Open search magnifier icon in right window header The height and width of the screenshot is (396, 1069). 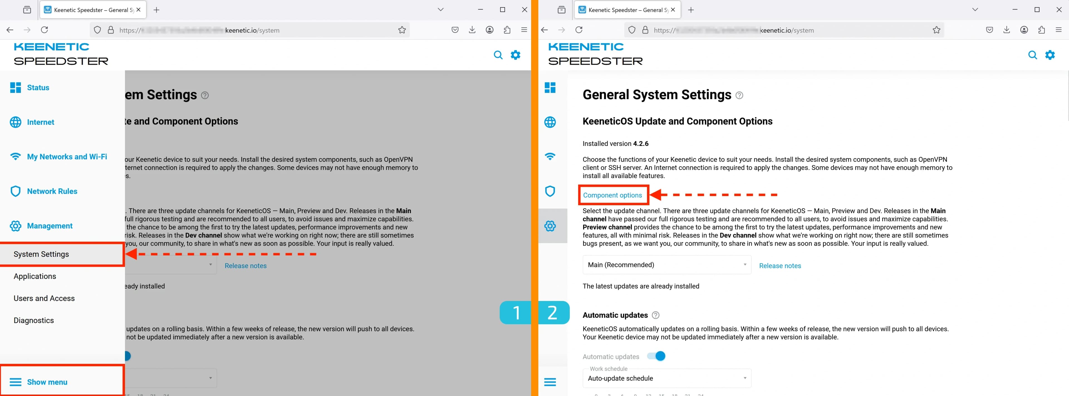pyautogui.click(x=1033, y=55)
